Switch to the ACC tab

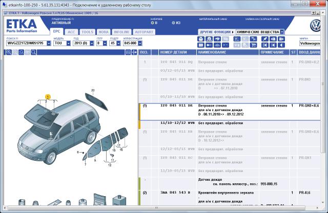(x=71, y=32)
